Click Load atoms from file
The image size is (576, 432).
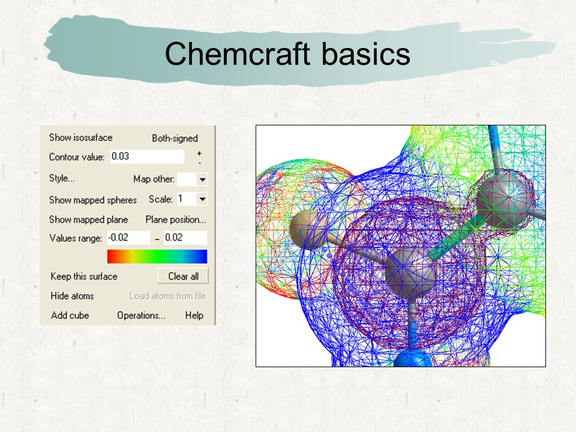tap(167, 296)
